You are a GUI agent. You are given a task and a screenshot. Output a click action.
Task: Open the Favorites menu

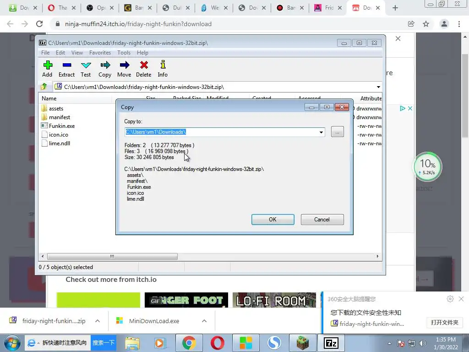point(100,53)
